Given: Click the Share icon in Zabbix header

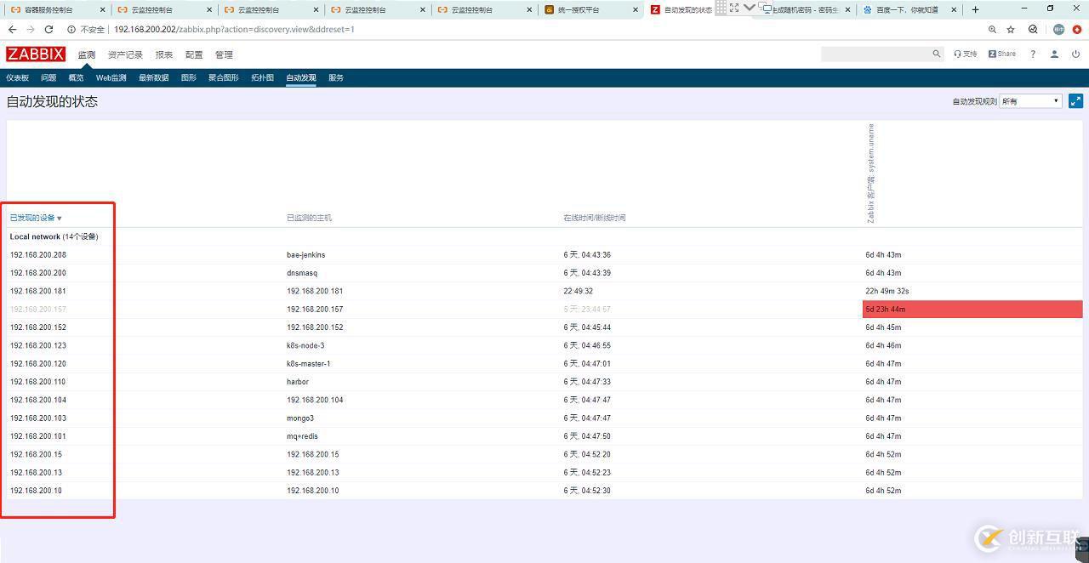Looking at the screenshot, I should (x=1001, y=54).
